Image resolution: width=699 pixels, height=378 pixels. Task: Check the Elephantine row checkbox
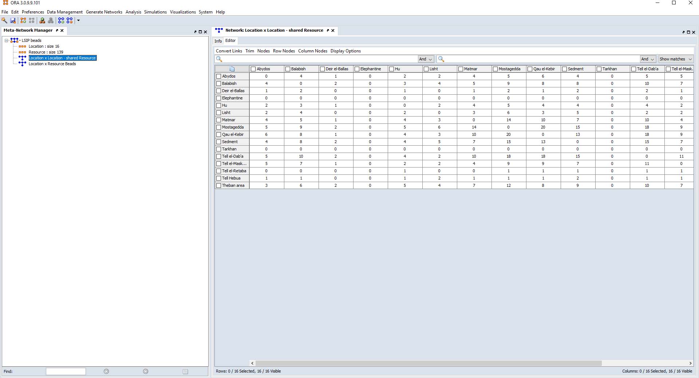[219, 98]
